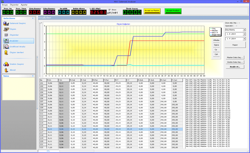This screenshot has height=153, width=250.
Task: Open the Ölçümler menu
Action: [x=14, y=5]
